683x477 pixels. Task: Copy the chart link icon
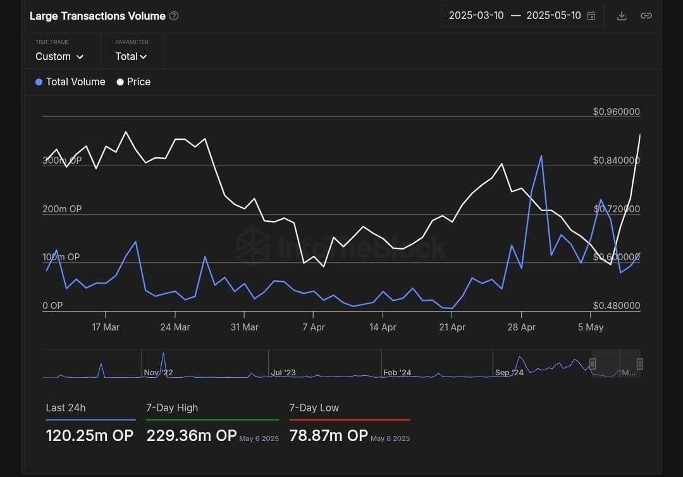(646, 16)
